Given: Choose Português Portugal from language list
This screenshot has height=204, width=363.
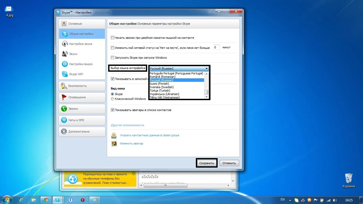Looking at the screenshot, I should tap(176, 73).
